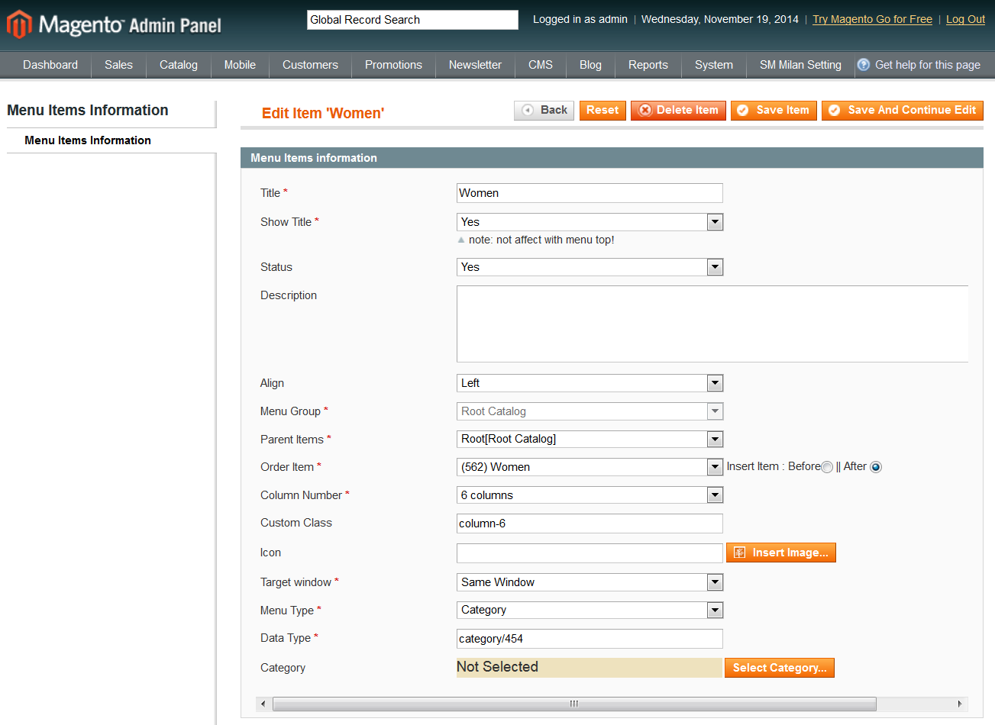Screen dimensions: 995x725
Task: Delete the item with Delete Item button
Action: click(678, 111)
